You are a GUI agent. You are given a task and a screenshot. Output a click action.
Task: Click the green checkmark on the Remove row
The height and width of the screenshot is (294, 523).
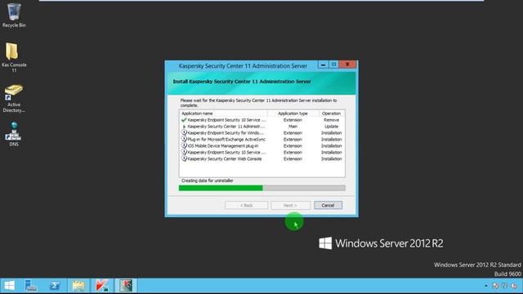pos(184,120)
